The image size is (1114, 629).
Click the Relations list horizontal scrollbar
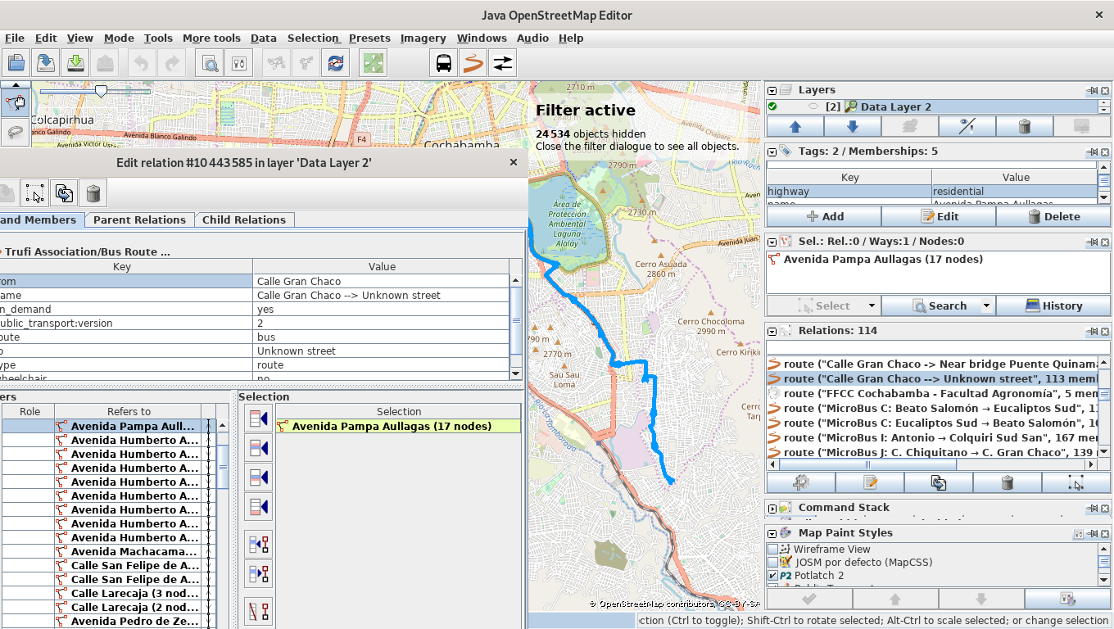[868, 464]
